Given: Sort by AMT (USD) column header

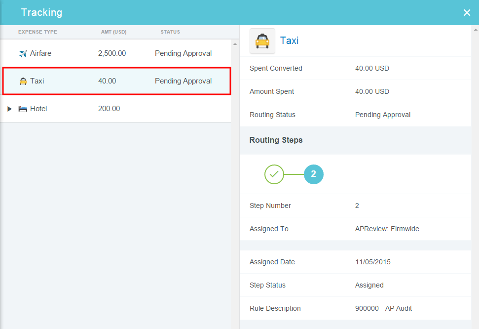Looking at the screenshot, I should tap(113, 32).
